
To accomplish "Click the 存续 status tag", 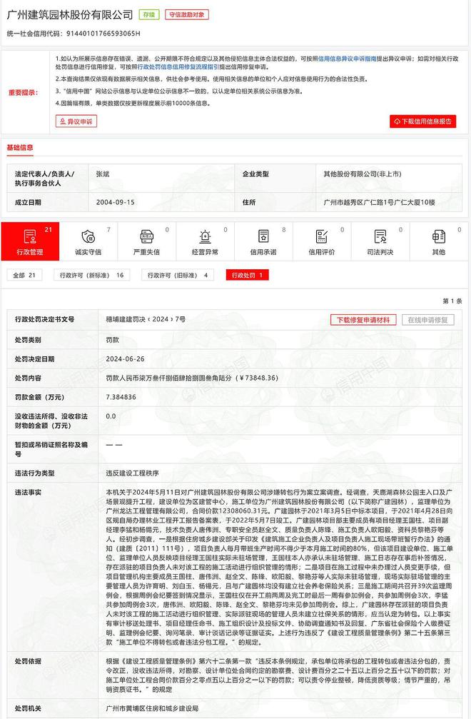I will point(149,15).
